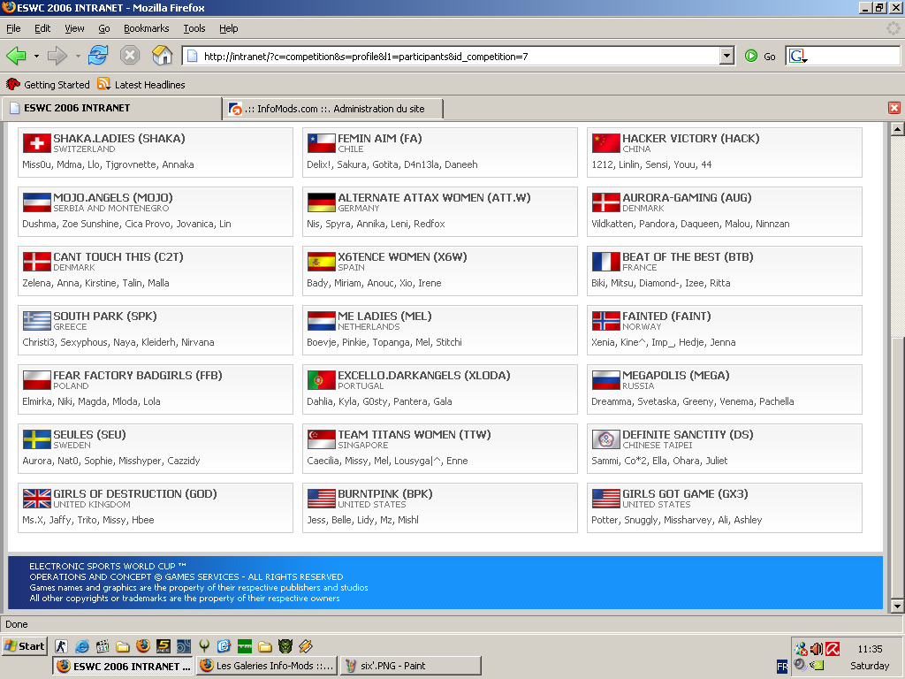This screenshot has height=679, width=905.
Task: Expand the Back button history dropdown
Action: (36, 56)
